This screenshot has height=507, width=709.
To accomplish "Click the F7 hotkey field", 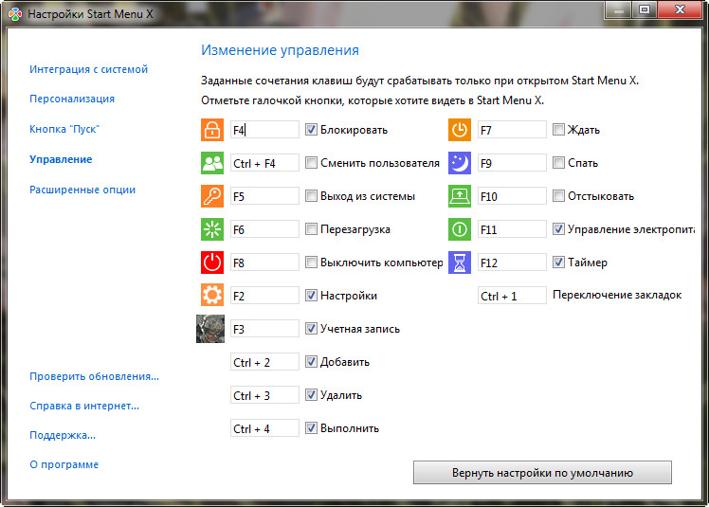I will click(x=512, y=130).
